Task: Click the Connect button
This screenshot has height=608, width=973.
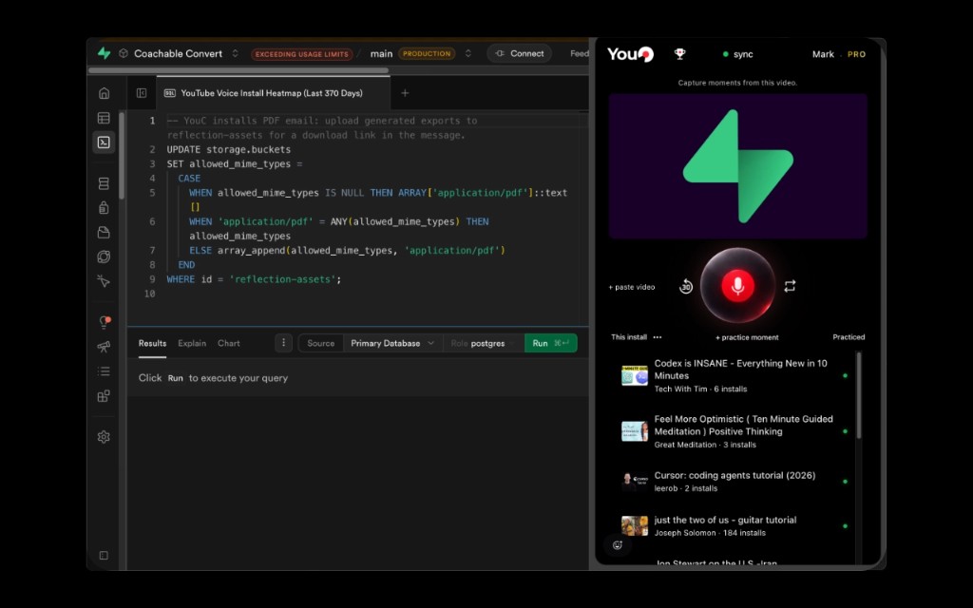Action: pyautogui.click(x=520, y=53)
